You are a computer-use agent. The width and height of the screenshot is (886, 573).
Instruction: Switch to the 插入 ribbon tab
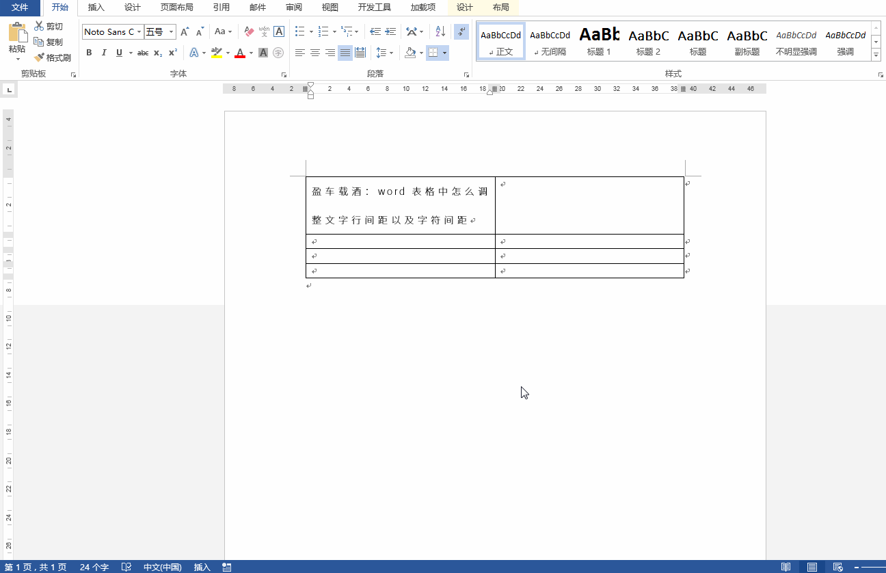point(96,8)
